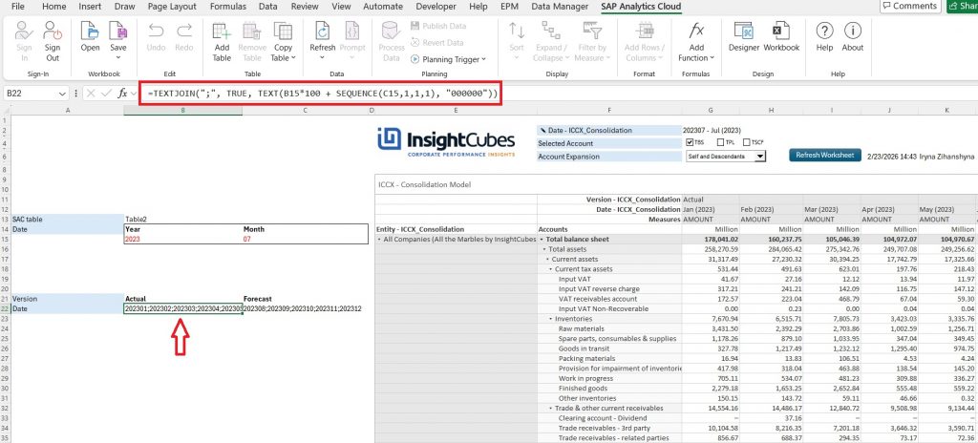The image size is (978, 443).
Task: Click the Expand / Collapse hierarchy icon
Action: click(550, 32)
